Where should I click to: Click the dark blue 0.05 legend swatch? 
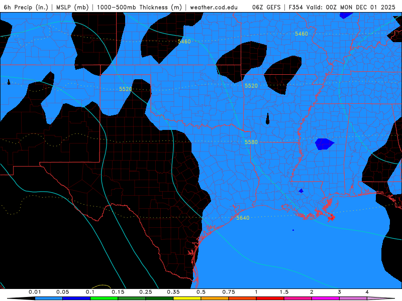(76, 298)
